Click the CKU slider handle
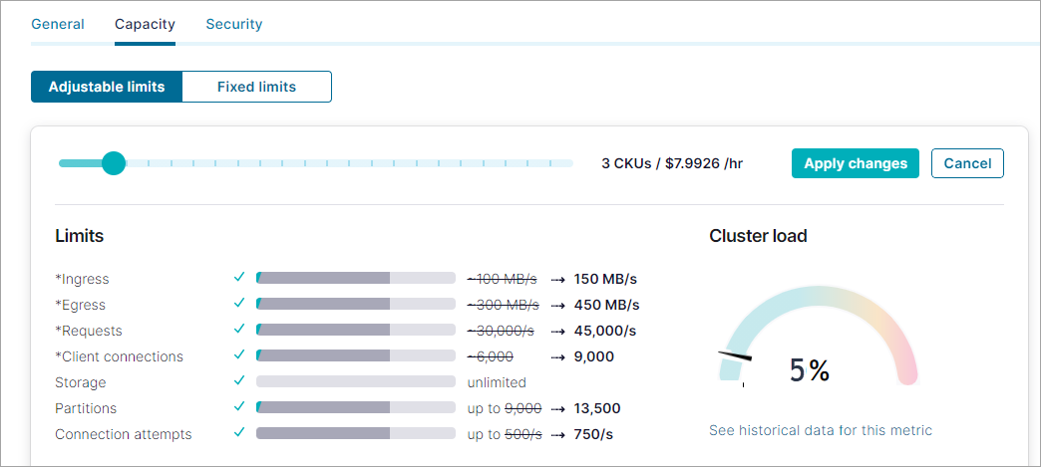Viewport: 1041px width, 467px height. point(114,163)
